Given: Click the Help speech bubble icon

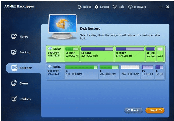Looking at the screenshot, I should 115,7.
